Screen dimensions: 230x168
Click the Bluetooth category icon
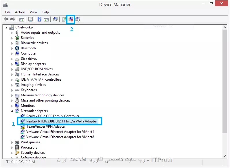tap(17, 48)
